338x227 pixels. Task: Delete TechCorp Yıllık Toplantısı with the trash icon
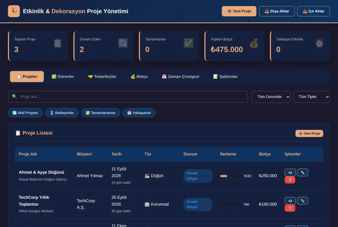290,208
